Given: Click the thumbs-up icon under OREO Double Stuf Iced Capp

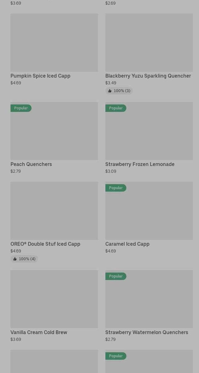Looking at the screenshot, I should [15, 259].
